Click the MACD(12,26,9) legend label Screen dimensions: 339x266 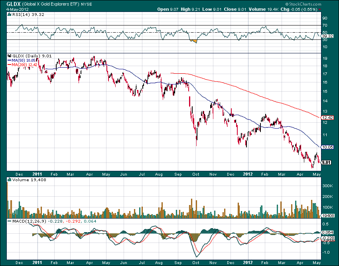point(29,221)
